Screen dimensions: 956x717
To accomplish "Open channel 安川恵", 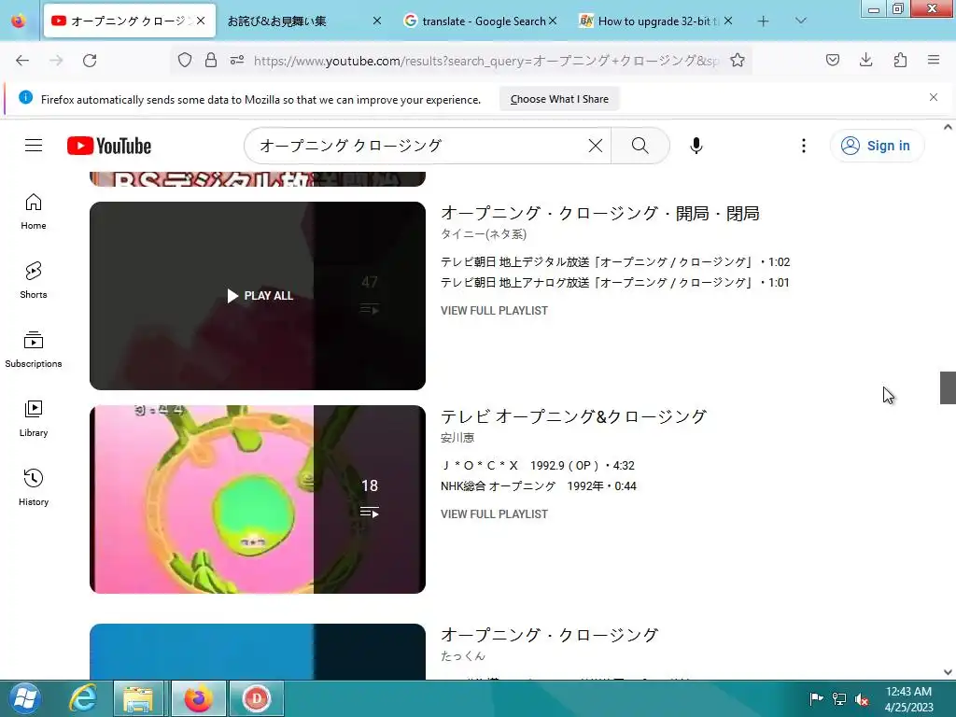I will tap(457, 439).
